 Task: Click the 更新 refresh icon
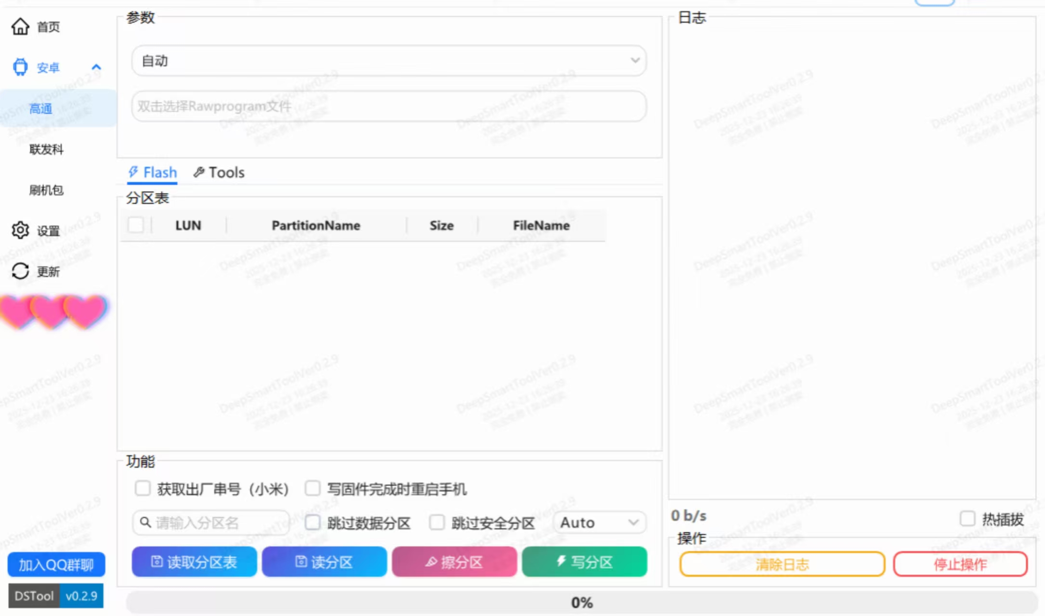point(20,271)
